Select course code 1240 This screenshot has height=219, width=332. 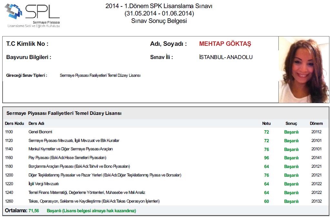[x=9, y=192]
